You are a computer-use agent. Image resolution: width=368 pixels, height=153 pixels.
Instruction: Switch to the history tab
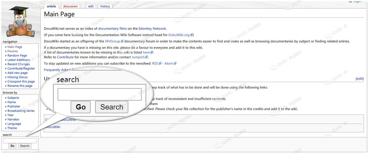[105, 6]
